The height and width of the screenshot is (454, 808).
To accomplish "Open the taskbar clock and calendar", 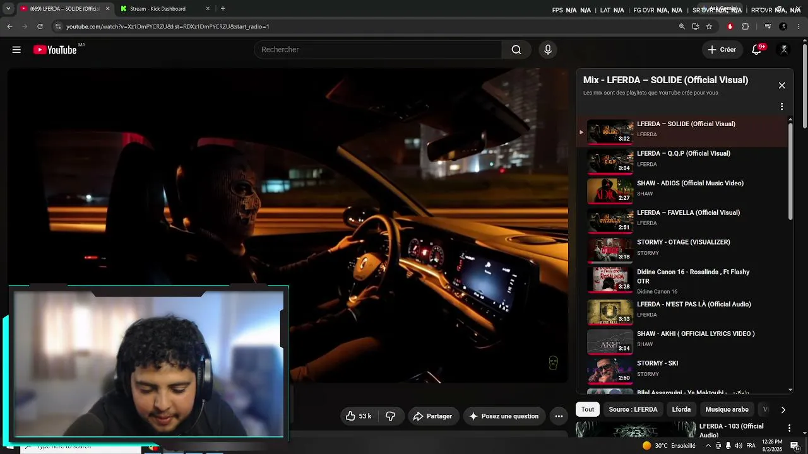I will (x=772, y=446).
